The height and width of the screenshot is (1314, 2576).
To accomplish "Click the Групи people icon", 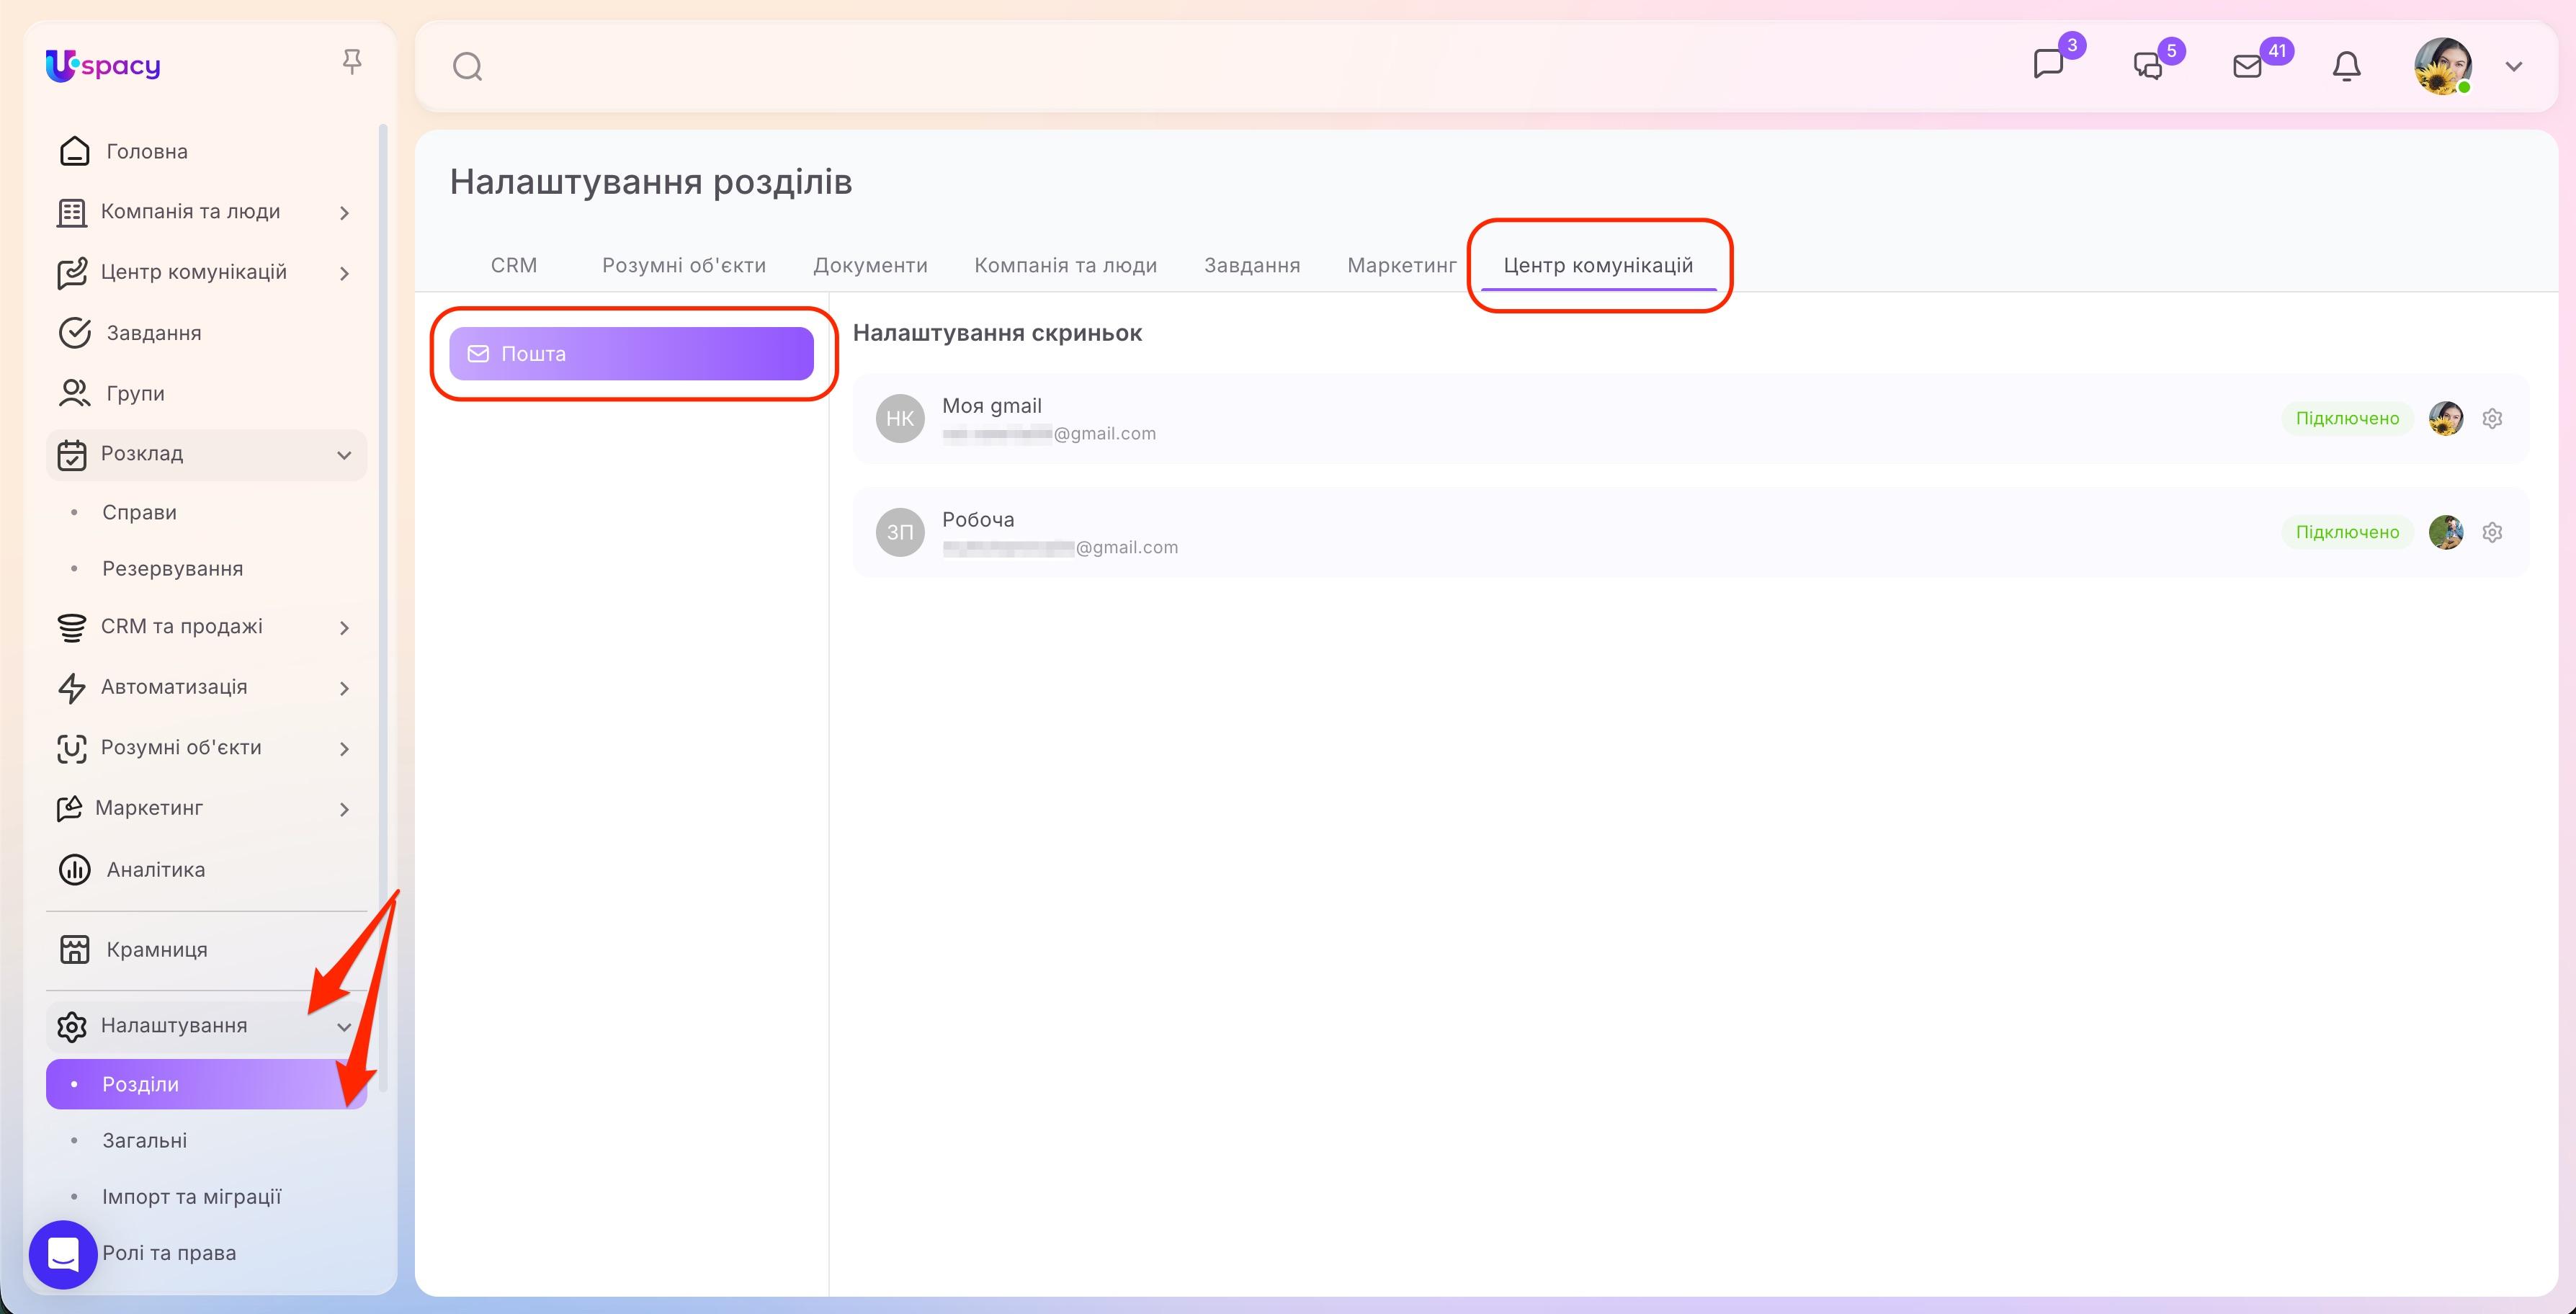I will click(x=75, y=393).
